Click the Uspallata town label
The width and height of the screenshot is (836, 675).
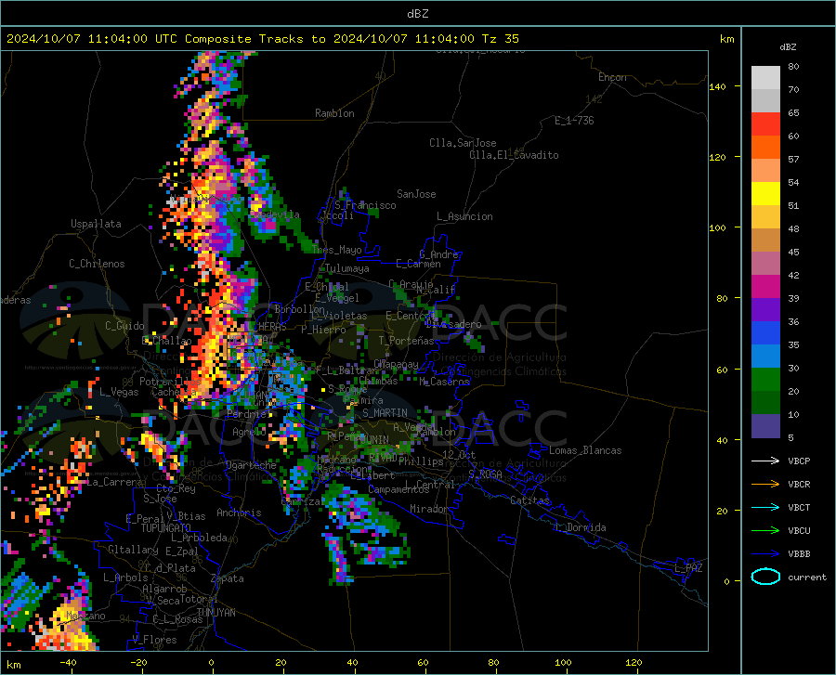coord(96,224)
